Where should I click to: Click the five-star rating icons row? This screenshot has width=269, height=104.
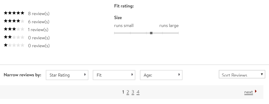pos(14,13)
